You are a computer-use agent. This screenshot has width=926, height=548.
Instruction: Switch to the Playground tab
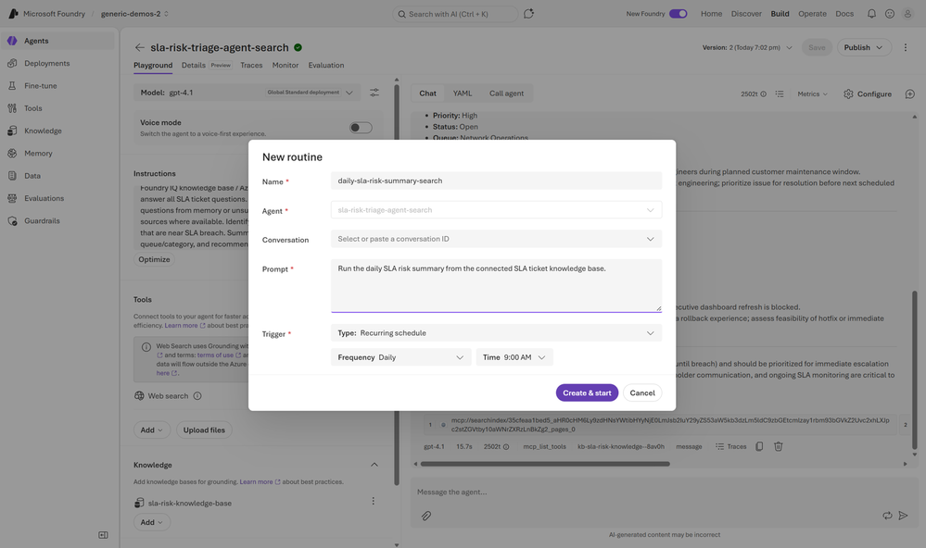pos(153,65)
